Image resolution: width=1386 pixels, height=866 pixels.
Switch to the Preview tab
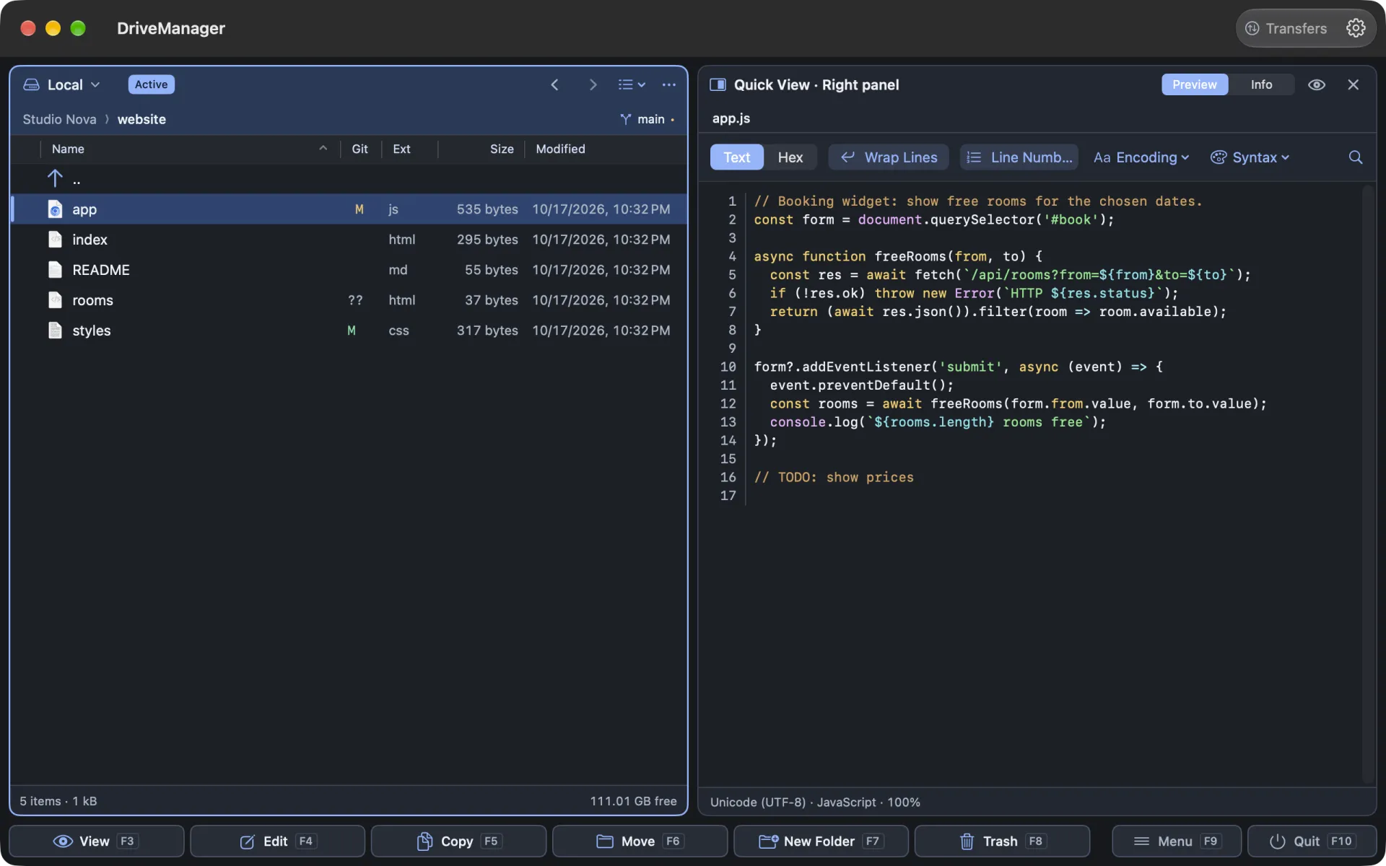(1194, 84)
